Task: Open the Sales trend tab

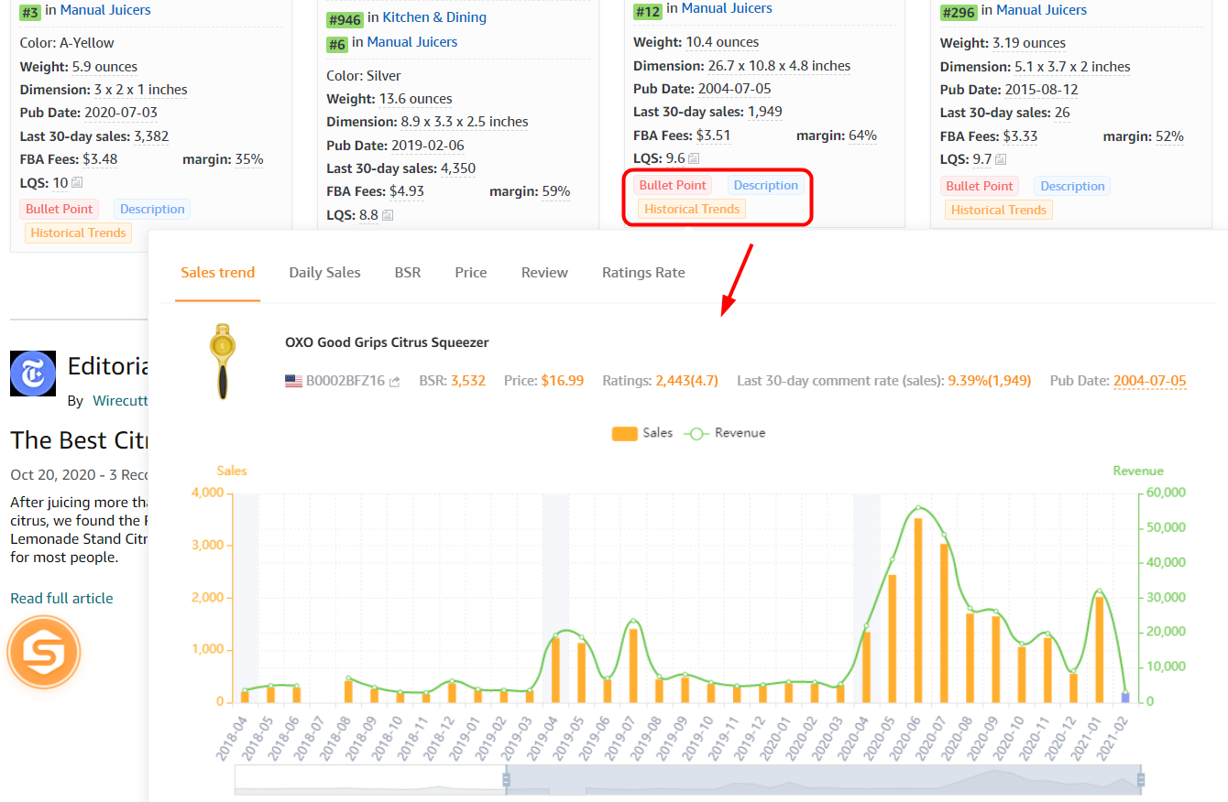Action: pos(218,273)
